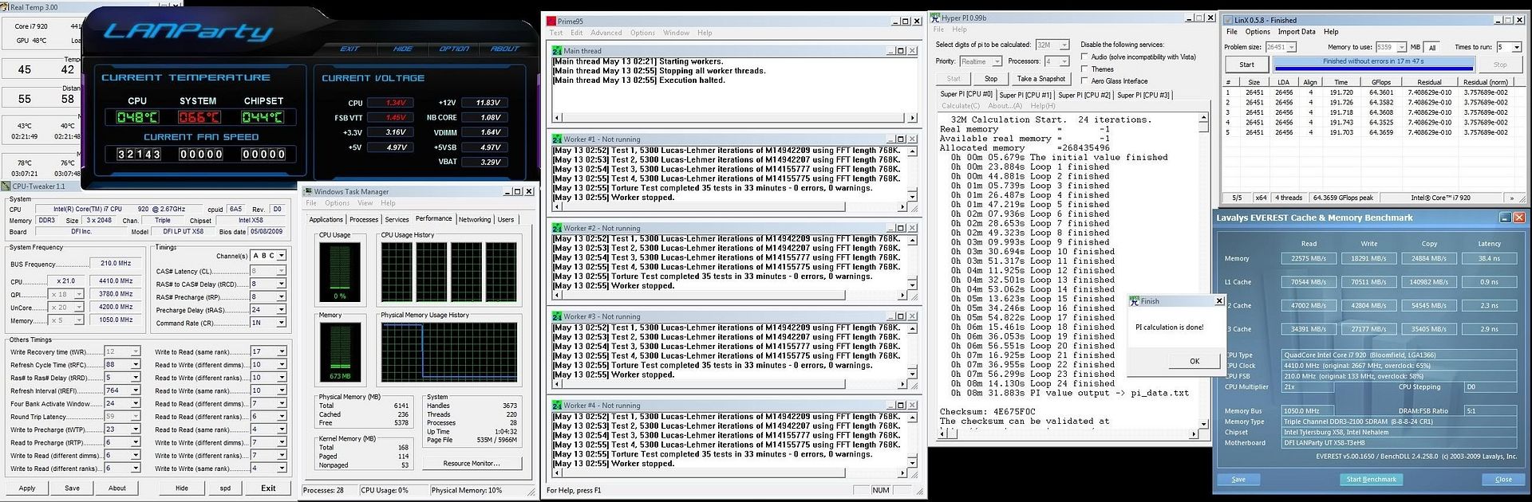
Task: Click EXIT in the LANParty panel
Action: (350, 49)
